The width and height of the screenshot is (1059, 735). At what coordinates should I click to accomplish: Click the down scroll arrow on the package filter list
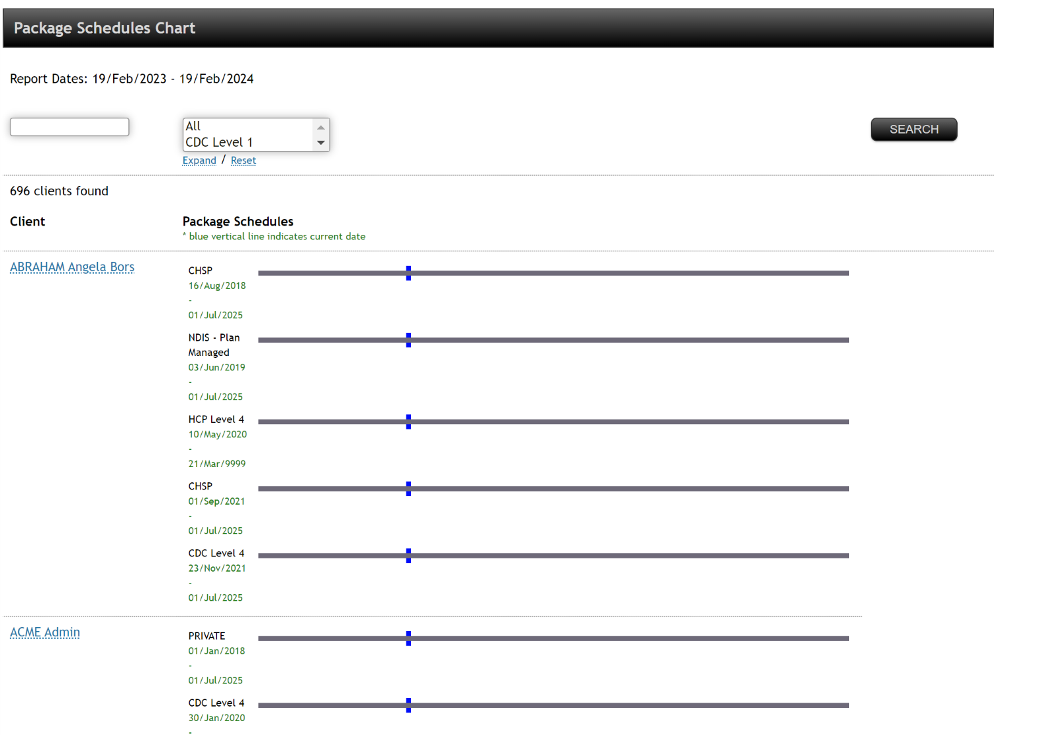click(x=320, y=143)
